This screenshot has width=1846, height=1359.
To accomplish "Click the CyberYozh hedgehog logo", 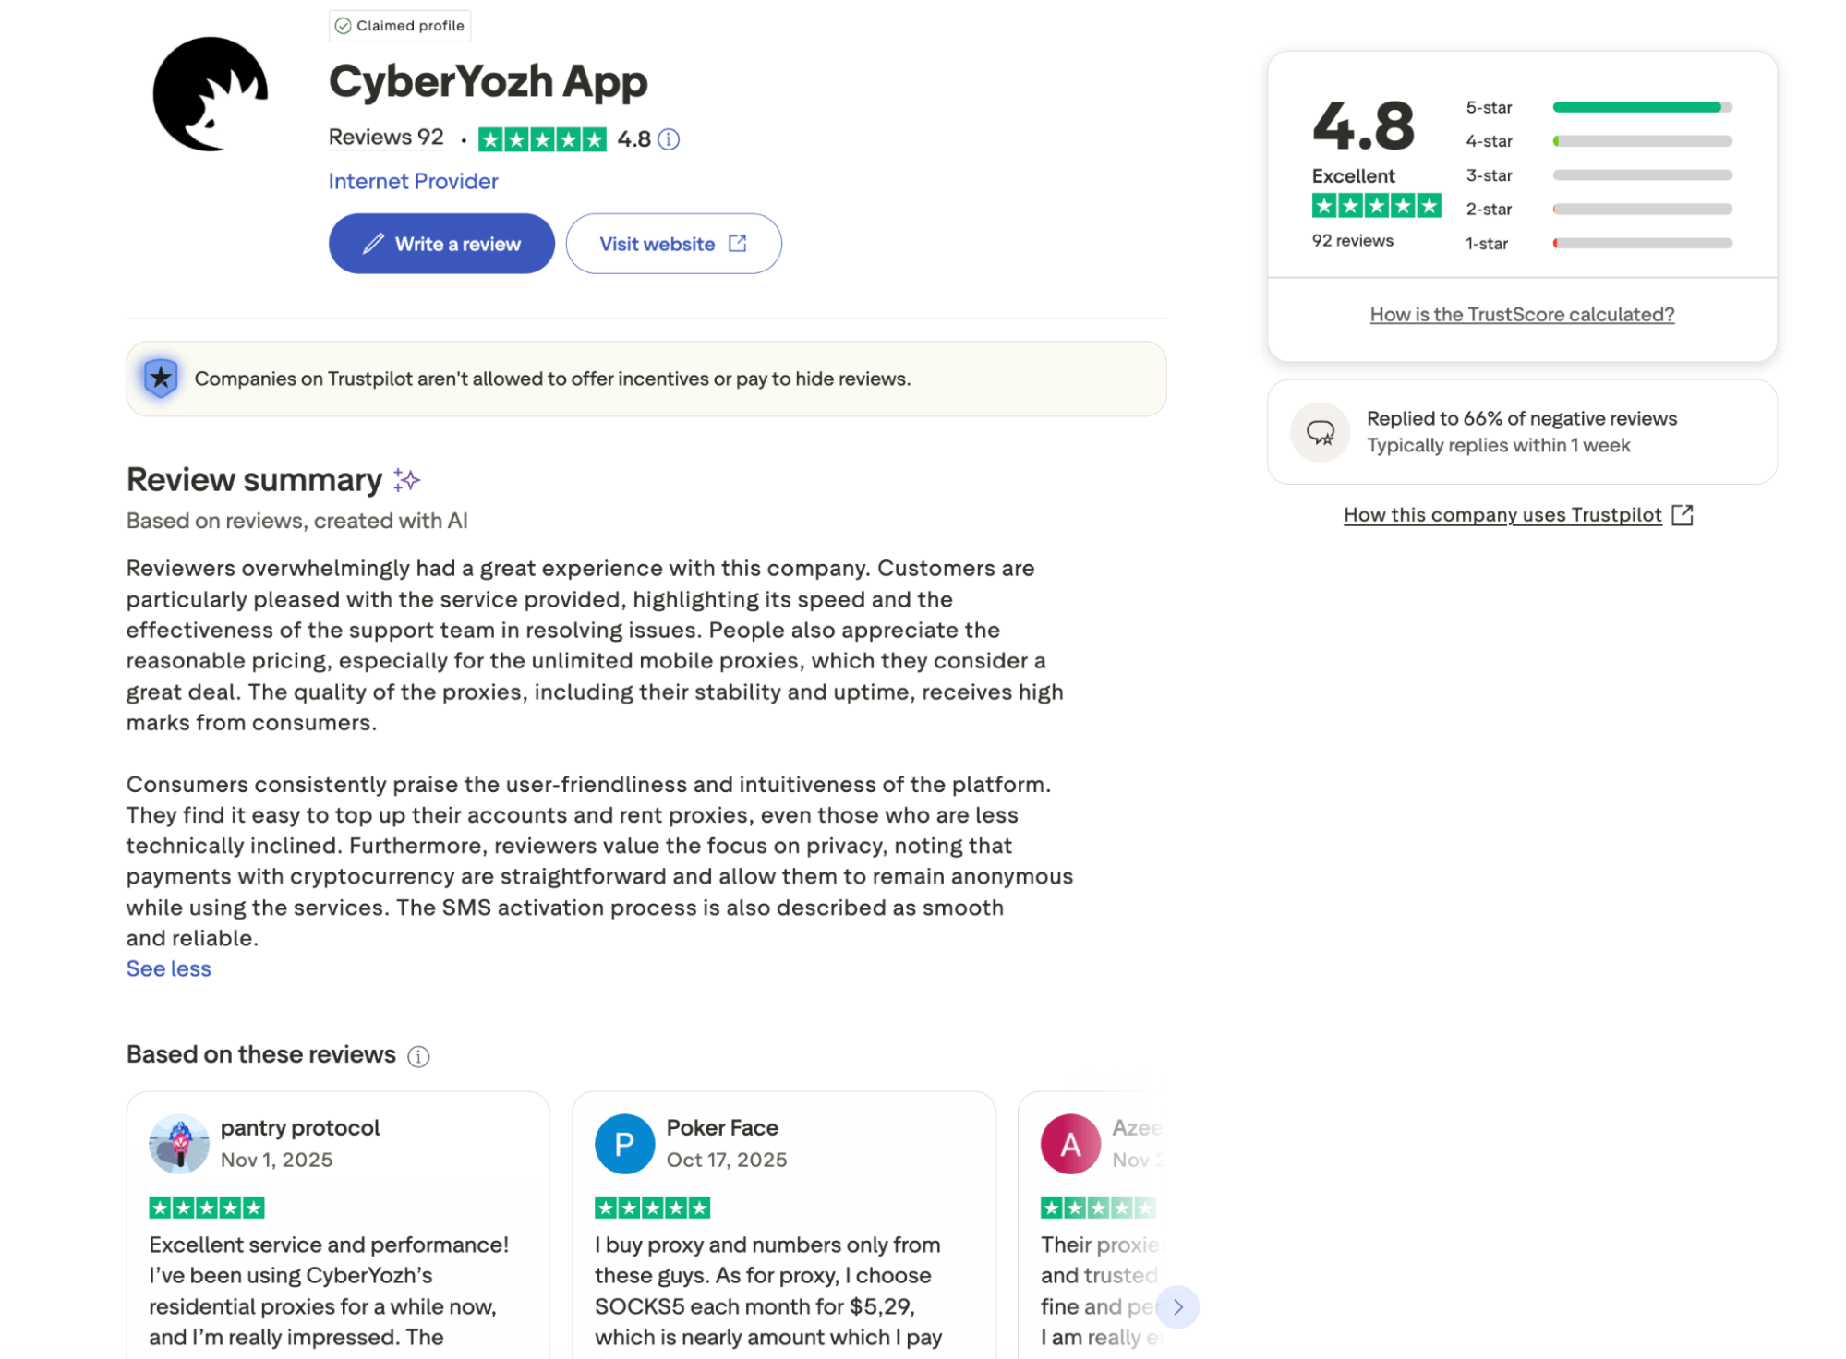I will click(211, 95).
